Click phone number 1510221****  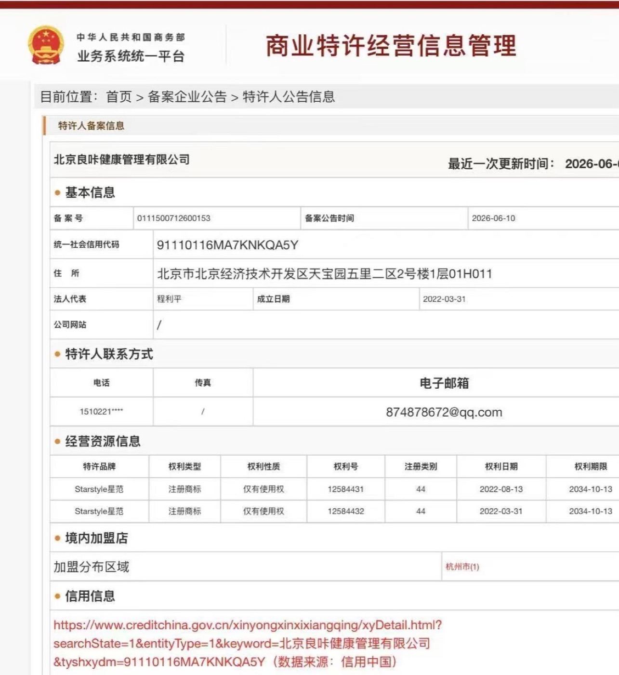[101, 411]
